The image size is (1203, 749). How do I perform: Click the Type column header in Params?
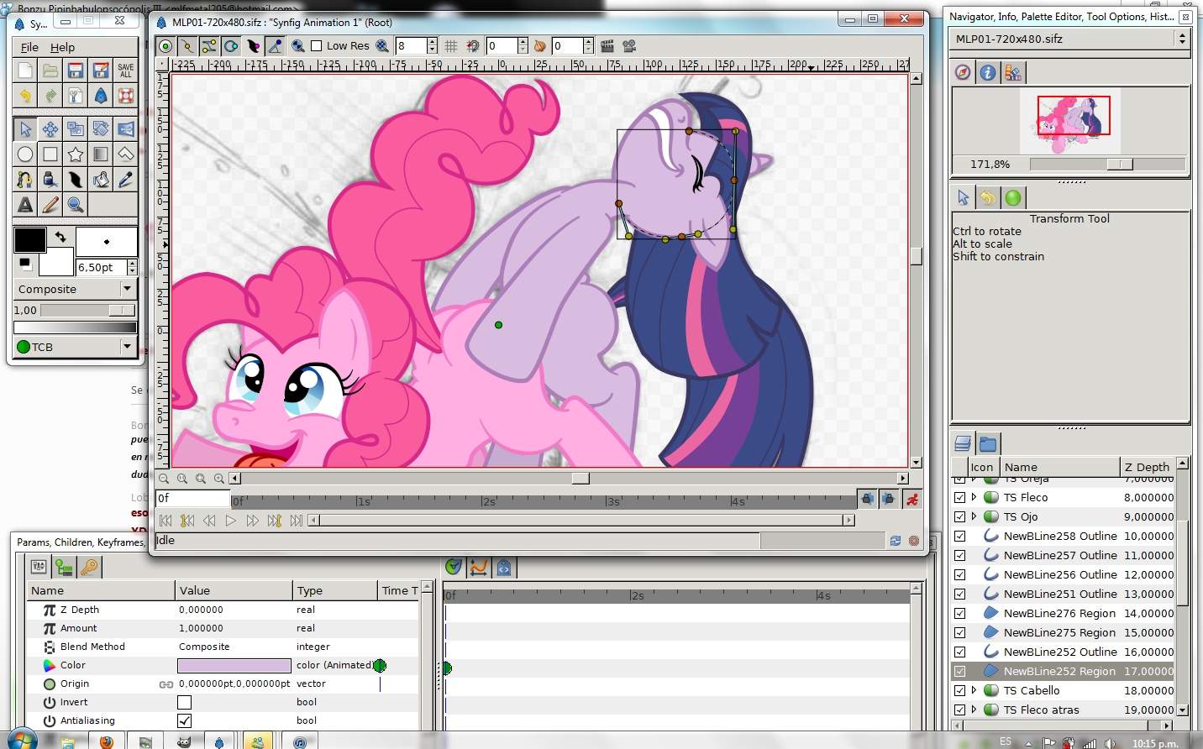(x=335, y=590)
